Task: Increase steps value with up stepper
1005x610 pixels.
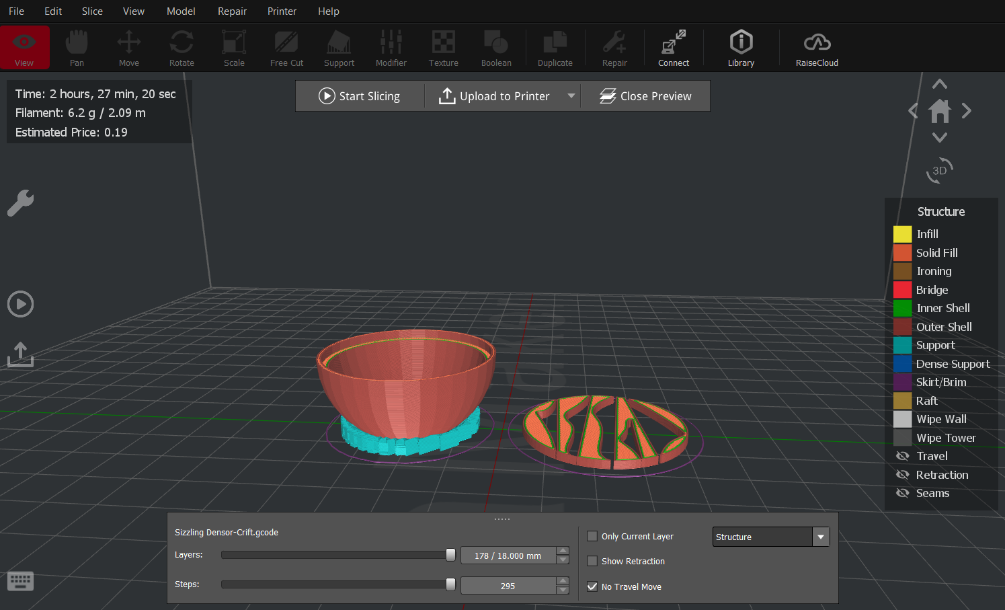Action: click(563, 581)
